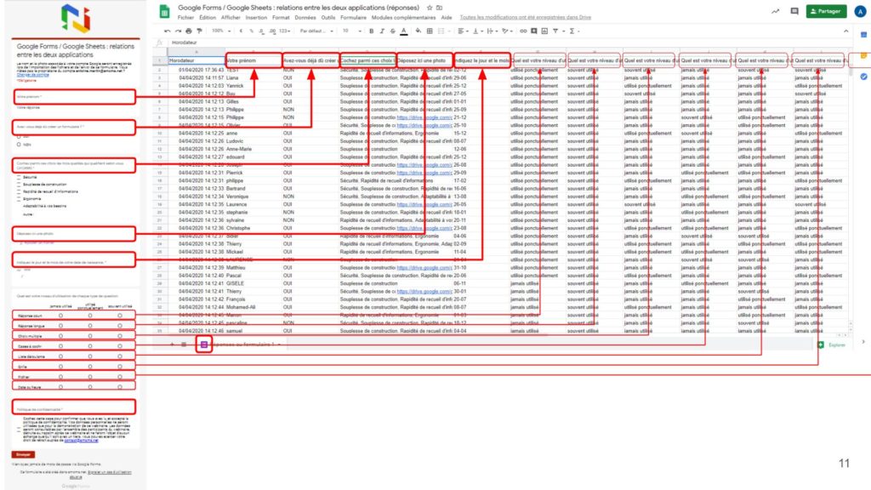871x490 pixels.
Task: Check the Sécurité checkbox in form
Action: click(19, 179)
